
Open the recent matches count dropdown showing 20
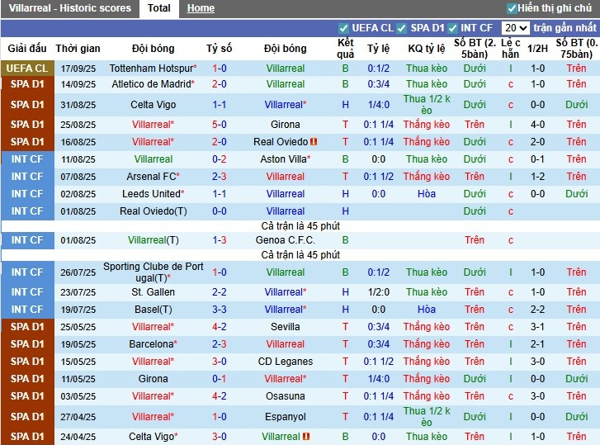[515, 28]
